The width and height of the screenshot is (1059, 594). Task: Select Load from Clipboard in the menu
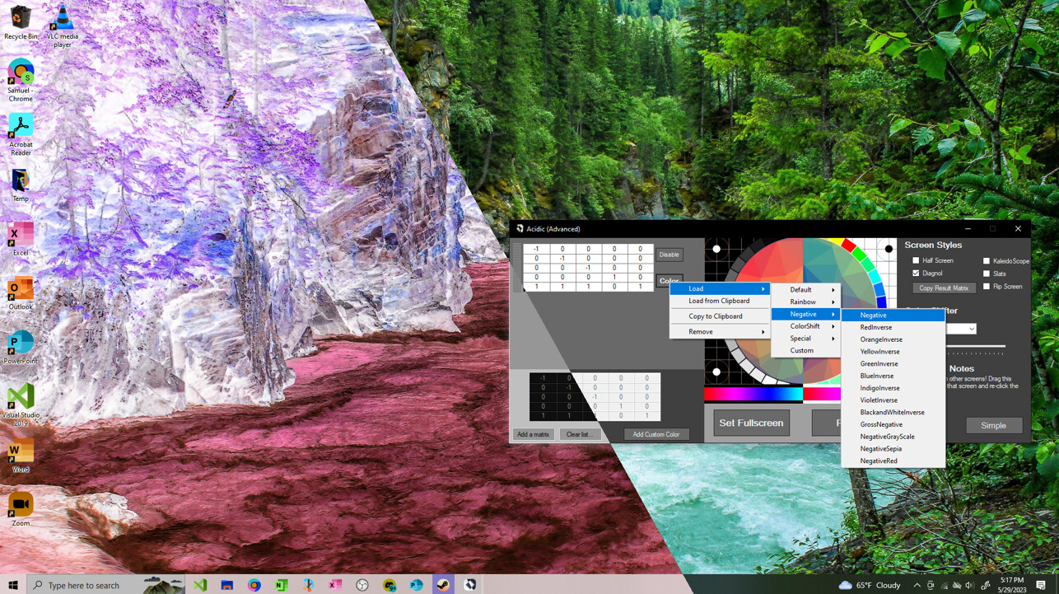pos(719,301)
